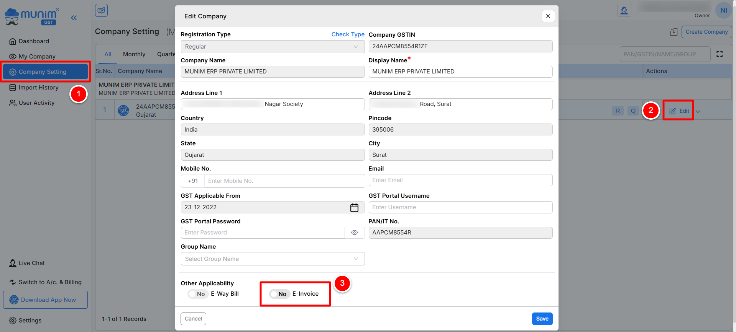Screen dimensions: 736x332
Task: Select Company Setting sidebar item
Action: (x=45, y=72)
